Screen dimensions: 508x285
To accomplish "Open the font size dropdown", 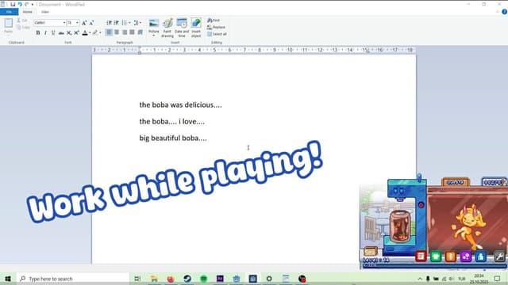I will [77, 23].
